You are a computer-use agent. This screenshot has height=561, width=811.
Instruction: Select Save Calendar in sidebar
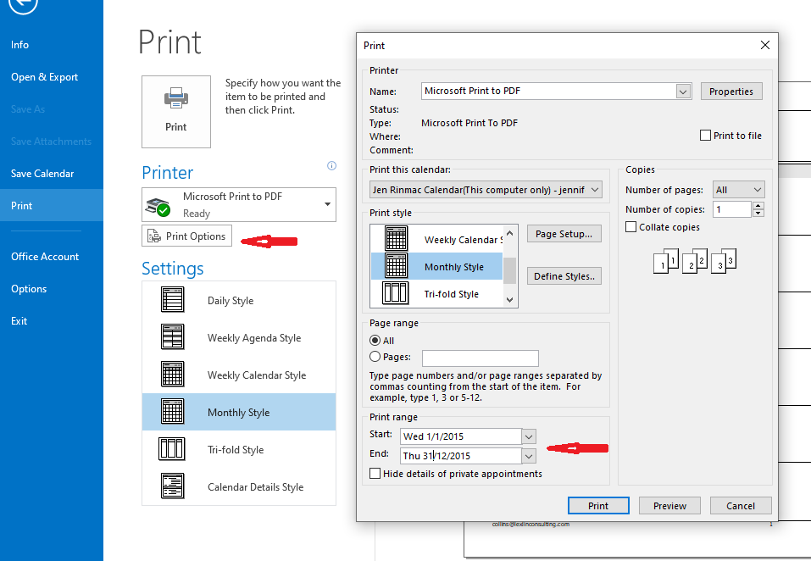[42, 174]
